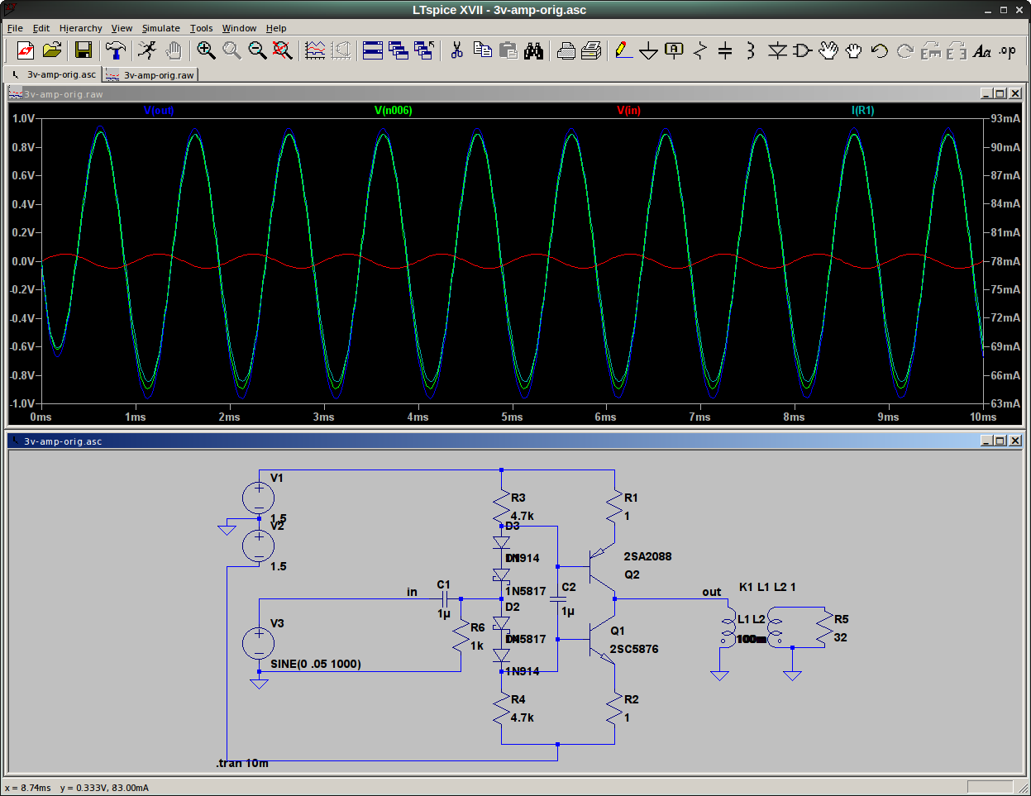Click the 5ms label on the time axis
The image size is (1031, 796).
(x=512, y=417)
